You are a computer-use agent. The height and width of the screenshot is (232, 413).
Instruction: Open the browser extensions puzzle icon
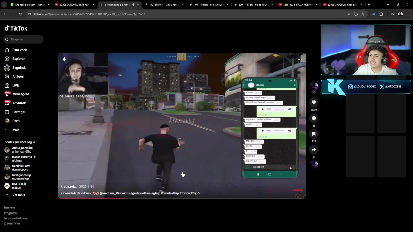coord(381,14)
